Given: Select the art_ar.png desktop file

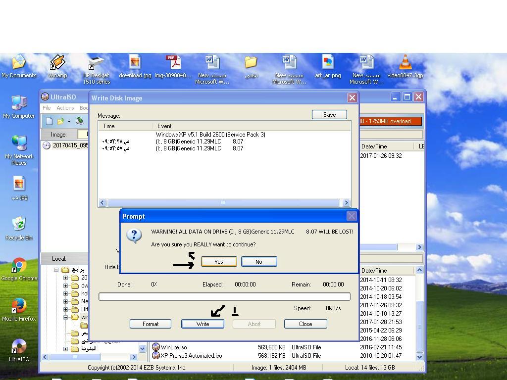Looking at the screenshot, I should tap(328, 66).
